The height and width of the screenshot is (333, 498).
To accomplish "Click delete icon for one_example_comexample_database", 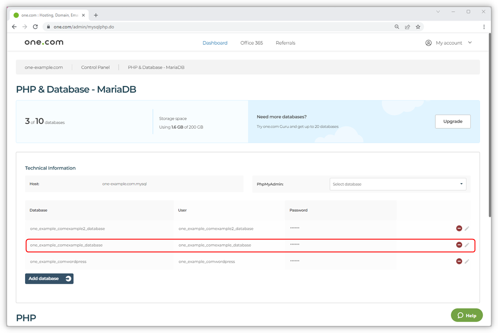I will pos(459,245).
